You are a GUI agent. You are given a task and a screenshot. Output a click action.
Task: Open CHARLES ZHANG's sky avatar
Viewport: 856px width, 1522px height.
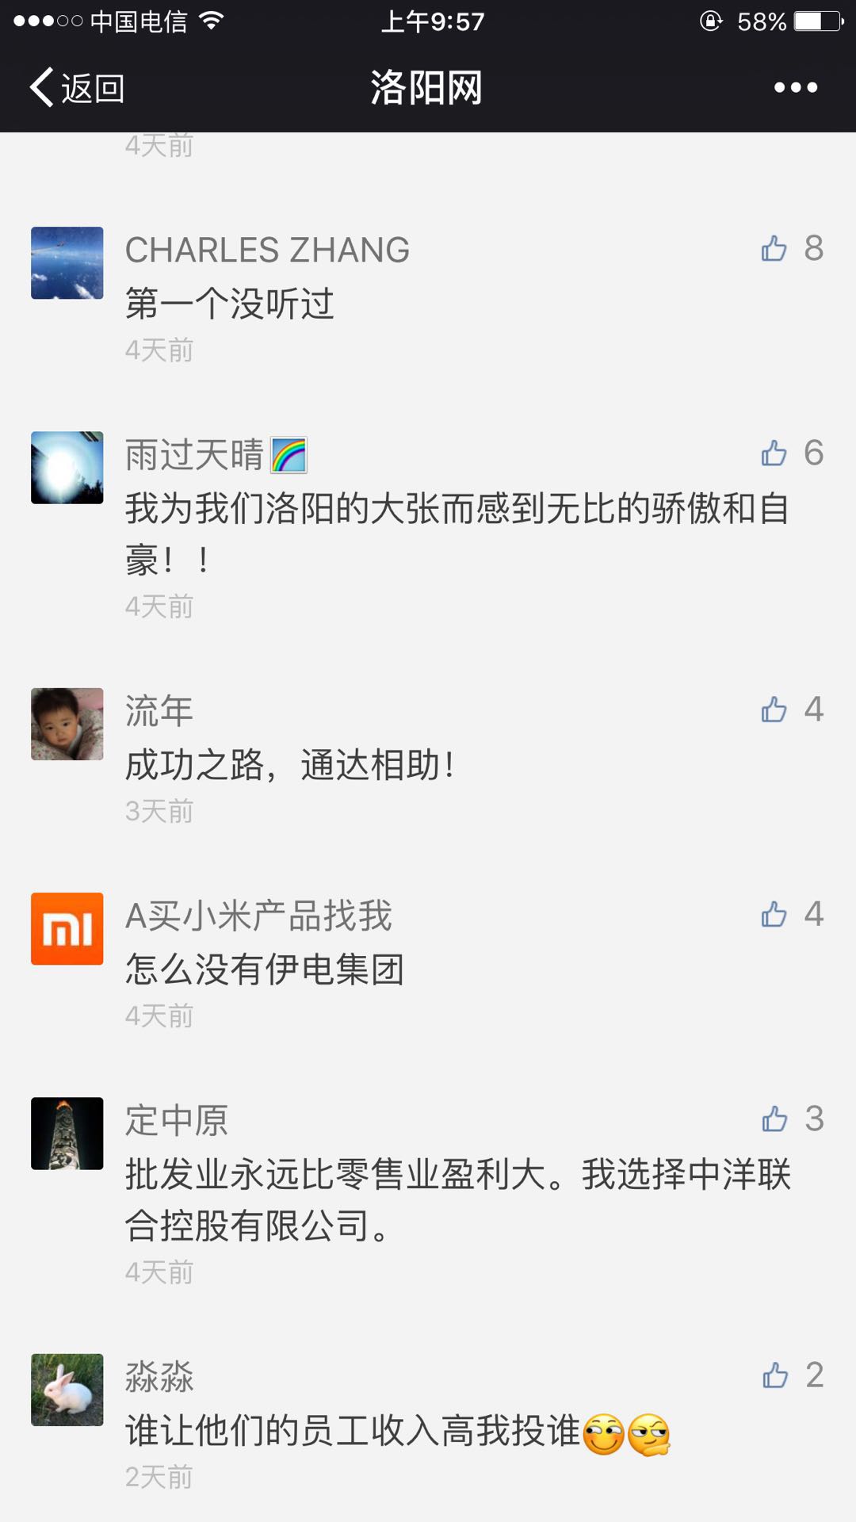point(67,263)
